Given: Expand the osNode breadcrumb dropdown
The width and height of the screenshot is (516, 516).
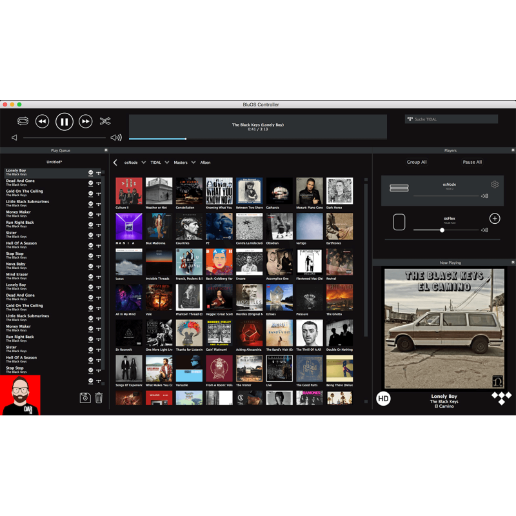Looking at the screenshot, I should click(x=143, y=163).
